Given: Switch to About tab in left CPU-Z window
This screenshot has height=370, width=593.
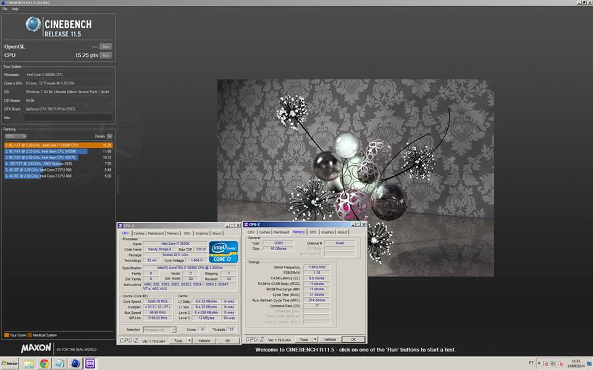Looking at the screenshot, I should pyautogui.click(x=216, y=233).
